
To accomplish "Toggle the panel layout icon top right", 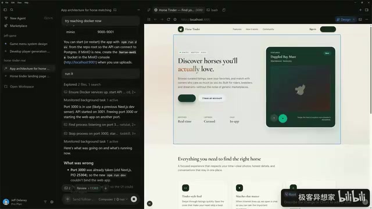I will 367,10.
